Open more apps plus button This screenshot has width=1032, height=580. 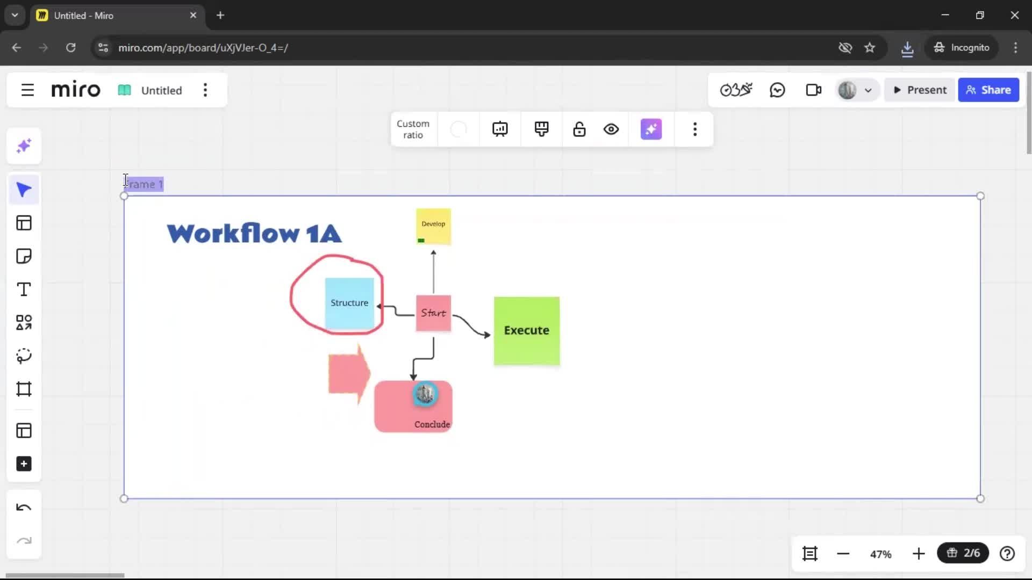point(24,464)
